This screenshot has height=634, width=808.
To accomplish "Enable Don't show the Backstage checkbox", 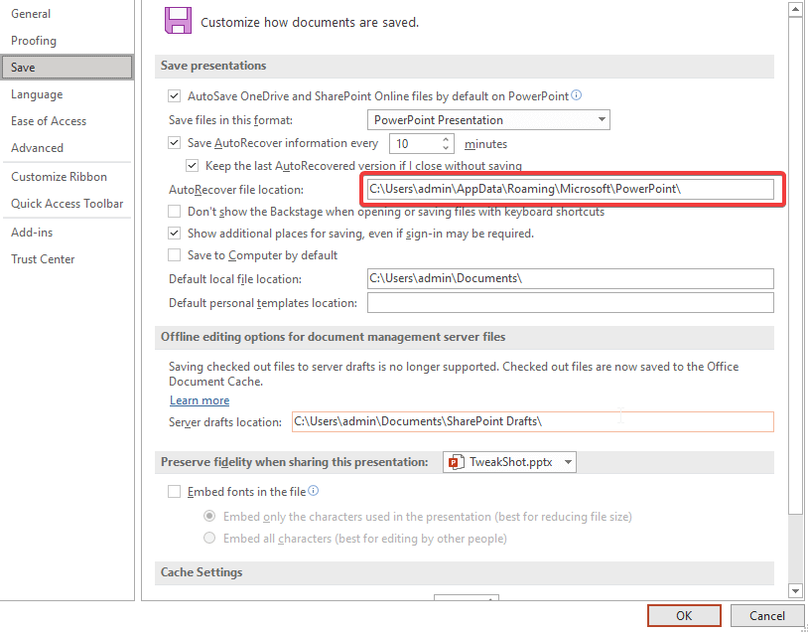I will 175,212.
